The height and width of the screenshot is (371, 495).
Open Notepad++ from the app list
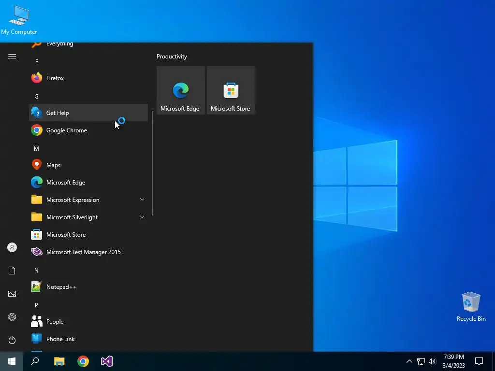88,287
